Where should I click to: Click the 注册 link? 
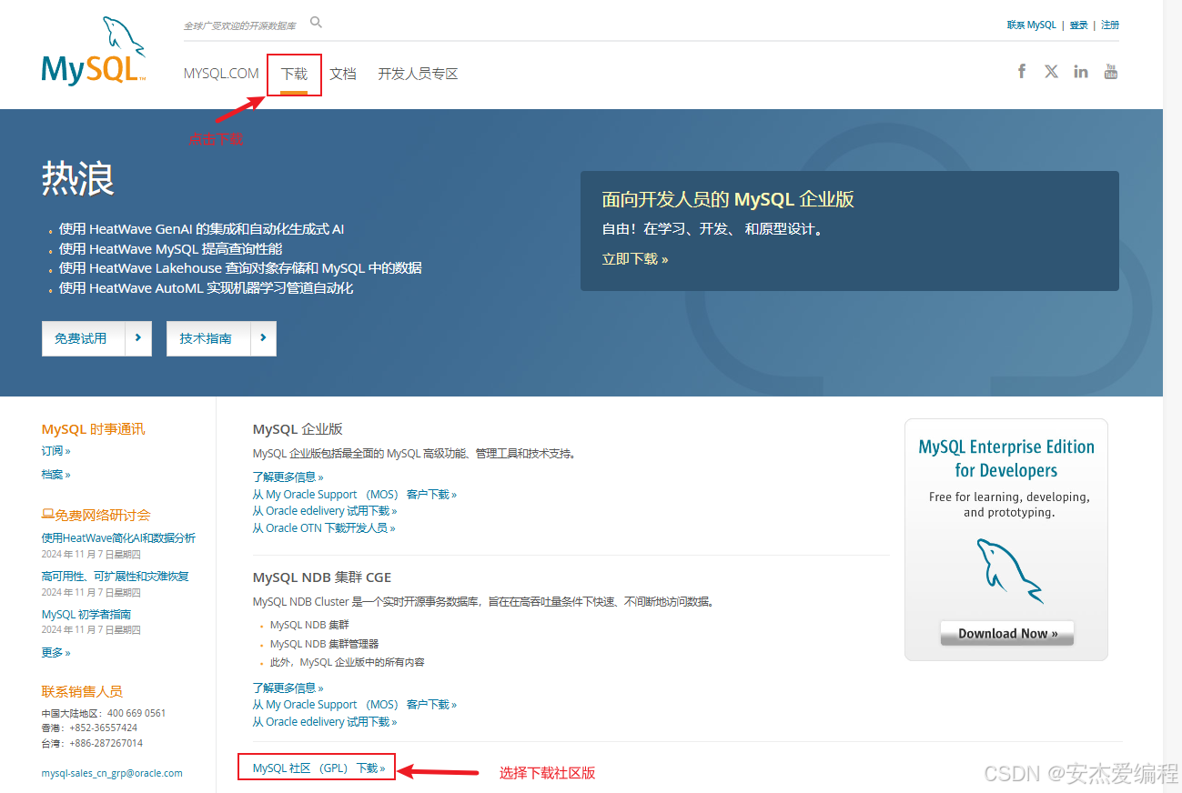point(1110,25)
